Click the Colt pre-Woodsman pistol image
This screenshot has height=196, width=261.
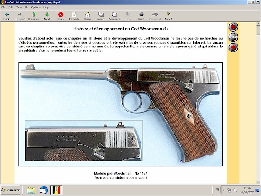[120, 114]
